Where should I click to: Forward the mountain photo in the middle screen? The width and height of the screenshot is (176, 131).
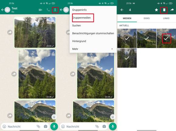[73, 74]
